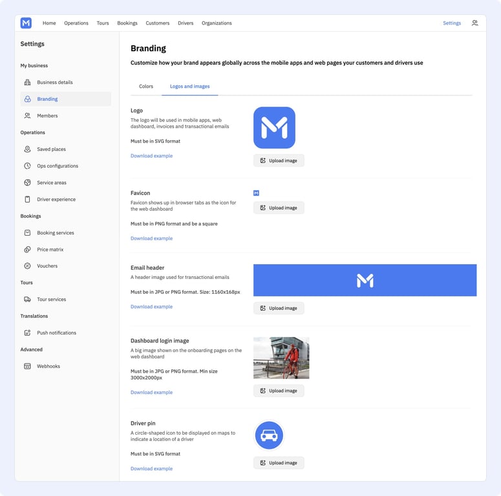Click the Price matrix coins icon
The height and width of the screenshot is (496, 501).
pyautogui.click(x=28, y=249)
